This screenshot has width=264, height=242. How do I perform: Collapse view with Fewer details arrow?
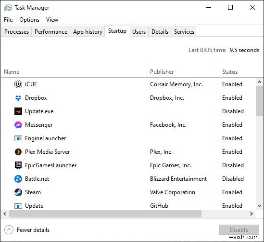(x=9, y=229)
